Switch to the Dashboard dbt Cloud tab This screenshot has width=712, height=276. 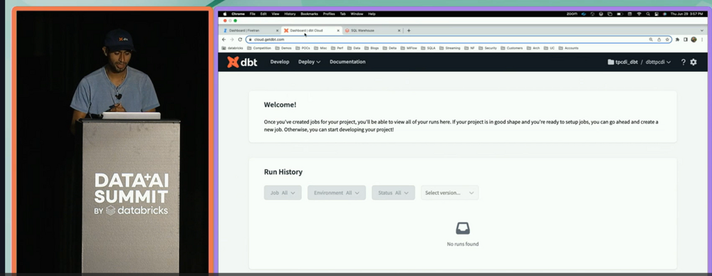tap(310, 30)
